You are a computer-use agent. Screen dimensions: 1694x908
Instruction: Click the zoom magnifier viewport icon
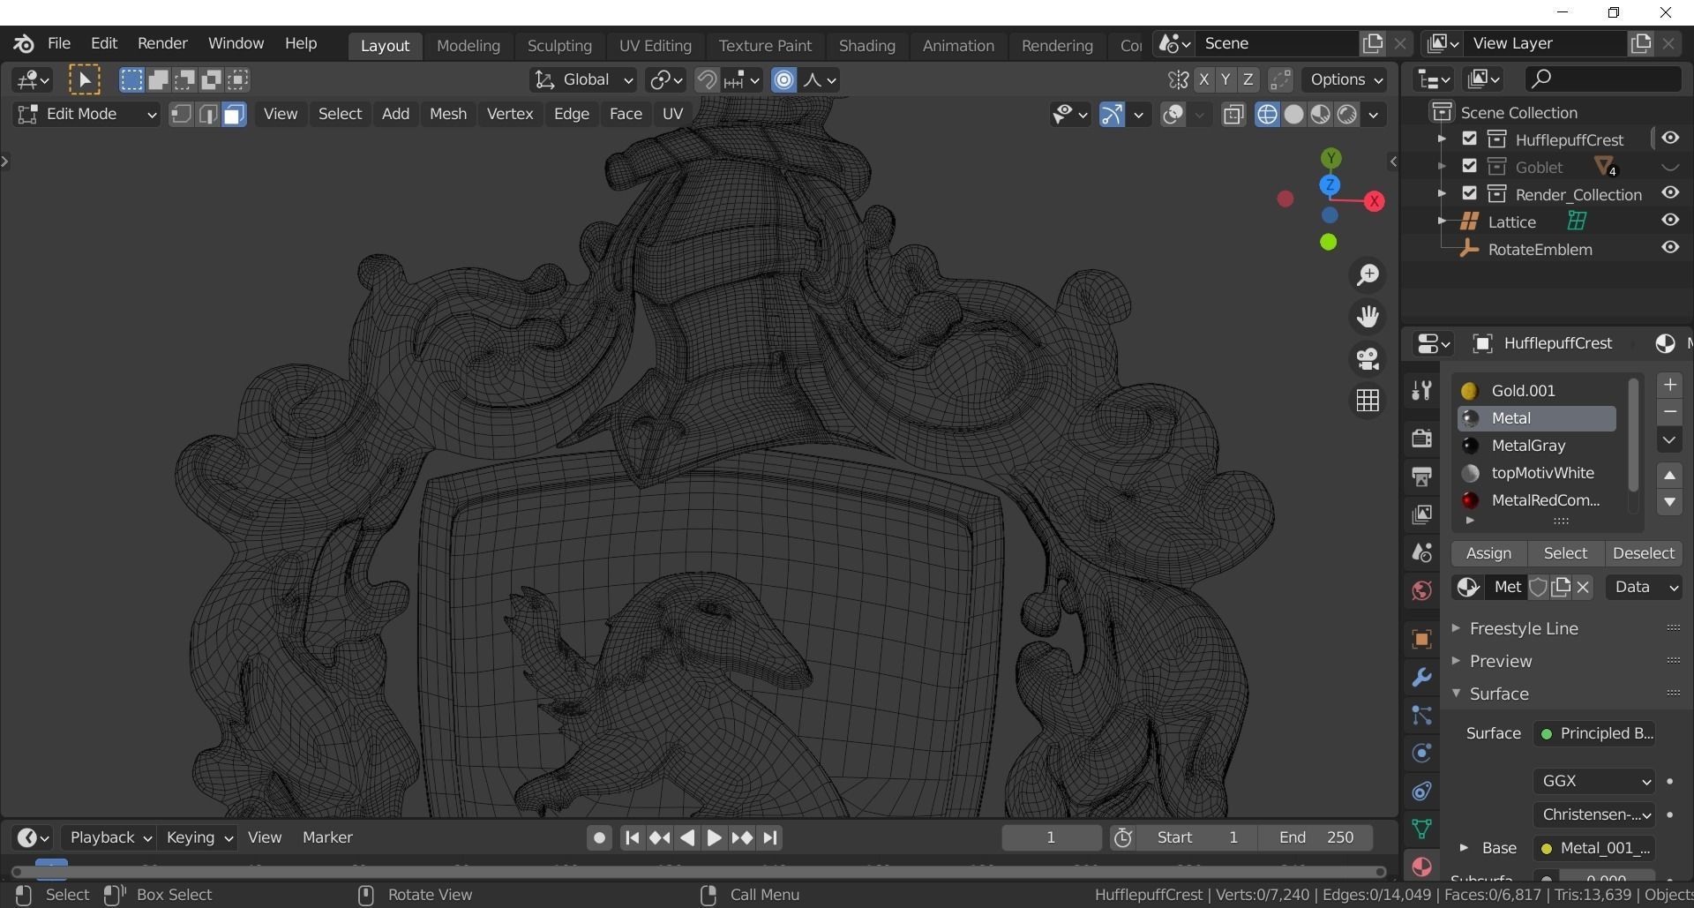1368,275
